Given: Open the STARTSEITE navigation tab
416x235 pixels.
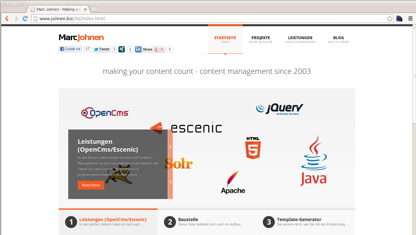Looking at the screenshot, I should point(225,39).
